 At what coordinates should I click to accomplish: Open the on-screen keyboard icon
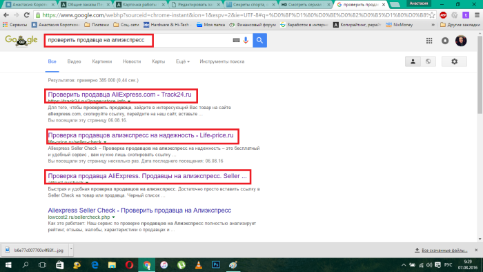pyautogui.click(x=236, y=40)
